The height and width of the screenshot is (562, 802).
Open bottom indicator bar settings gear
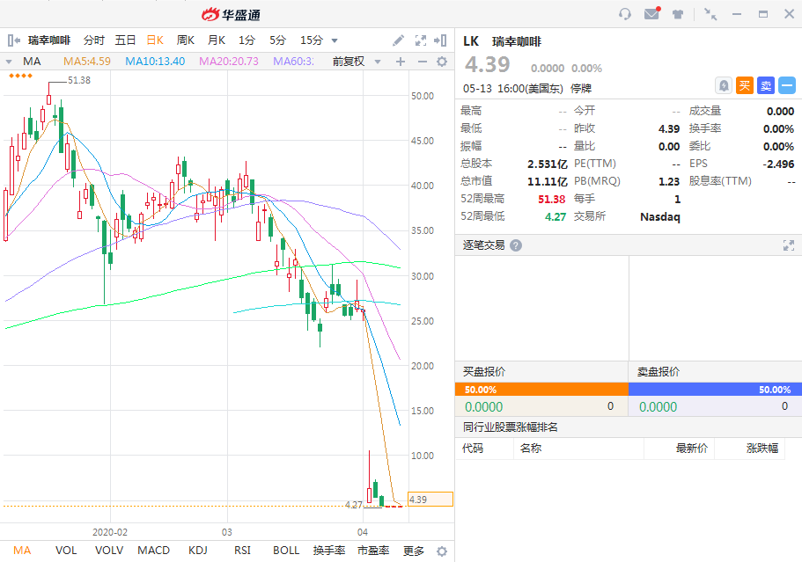click(442, 551)
